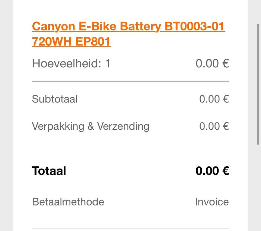Select the Hoeveelheid: 1 quantity text
261x231 pixels.
[71, 63]
